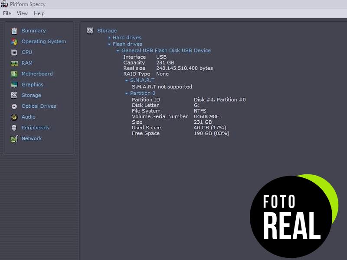Open the Help menu
347x260 pixels.
click(39, 13)
